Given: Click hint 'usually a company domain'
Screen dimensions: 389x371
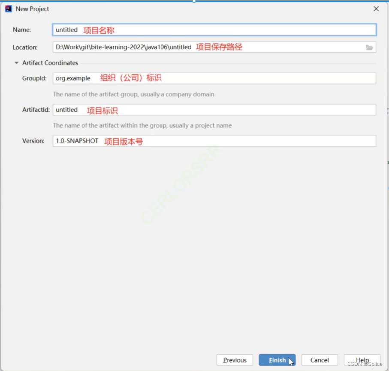Looking at the screenshot, I should pos(178,94).
